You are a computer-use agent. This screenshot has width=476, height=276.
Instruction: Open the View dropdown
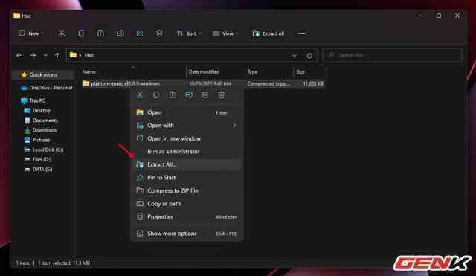pos(225,33)
